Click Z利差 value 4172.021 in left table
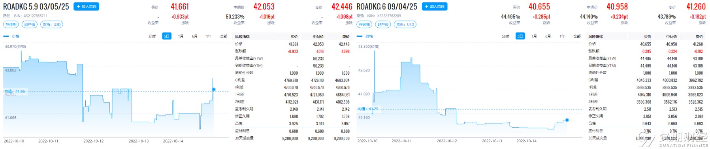710x149 pixels. click(x=291, y=102)
